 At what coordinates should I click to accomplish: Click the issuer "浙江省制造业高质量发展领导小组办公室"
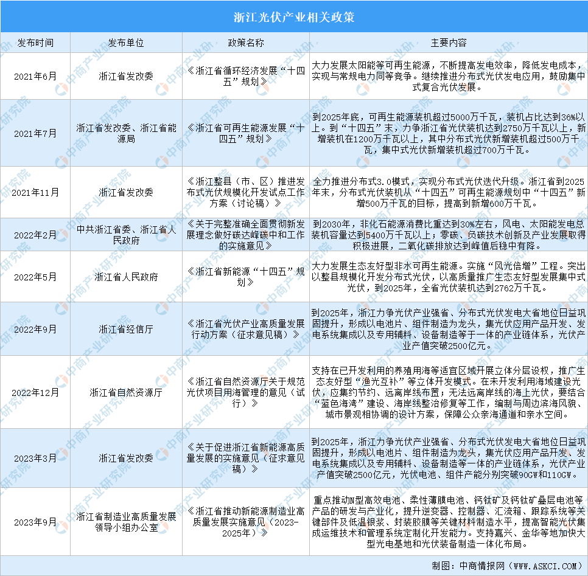(x=126, y=522)
